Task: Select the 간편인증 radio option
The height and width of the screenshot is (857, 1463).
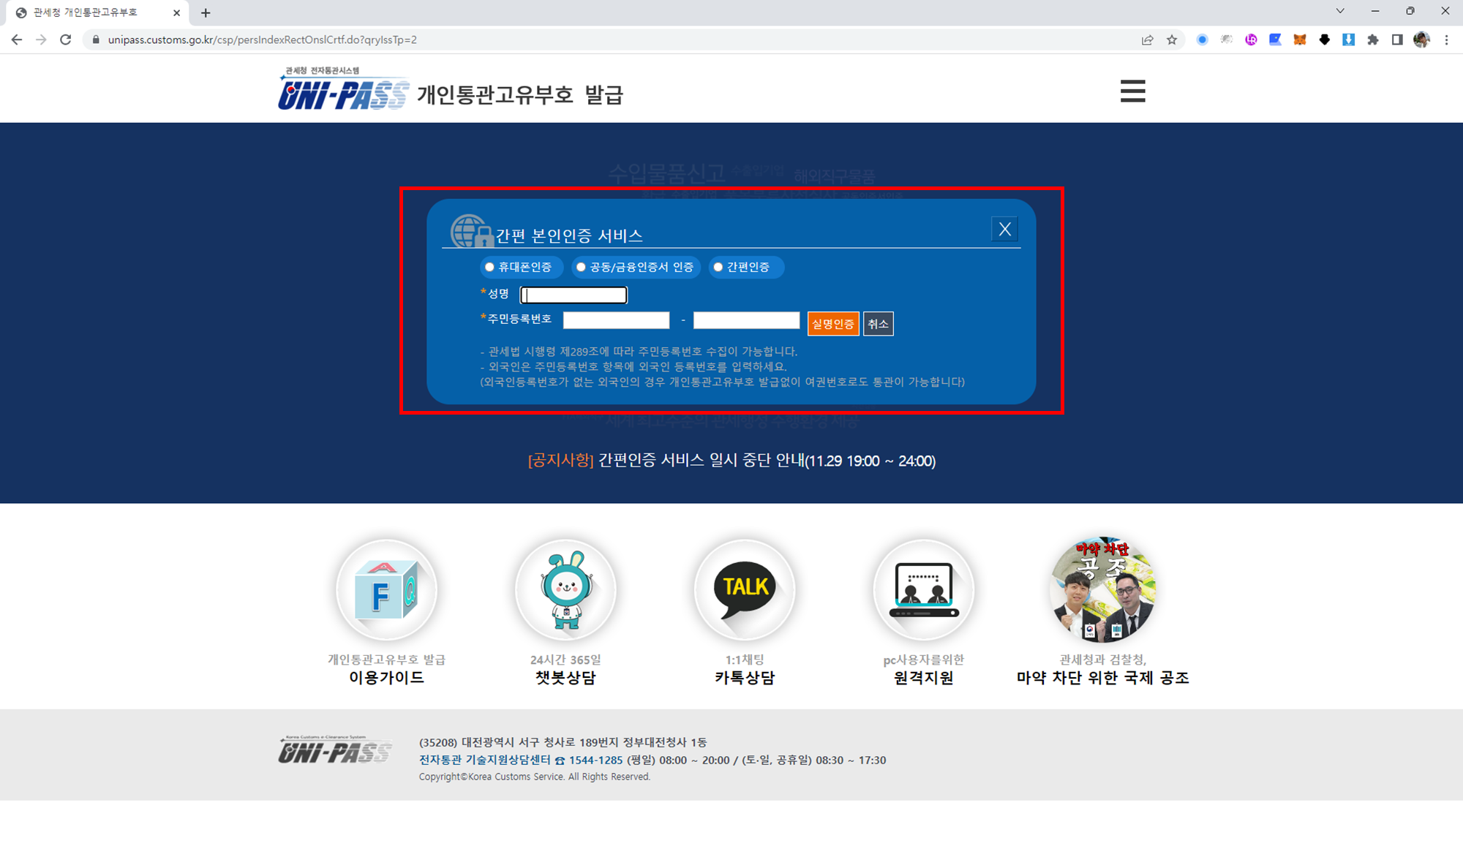Action: pyautogui.click(x=718, y=267)
